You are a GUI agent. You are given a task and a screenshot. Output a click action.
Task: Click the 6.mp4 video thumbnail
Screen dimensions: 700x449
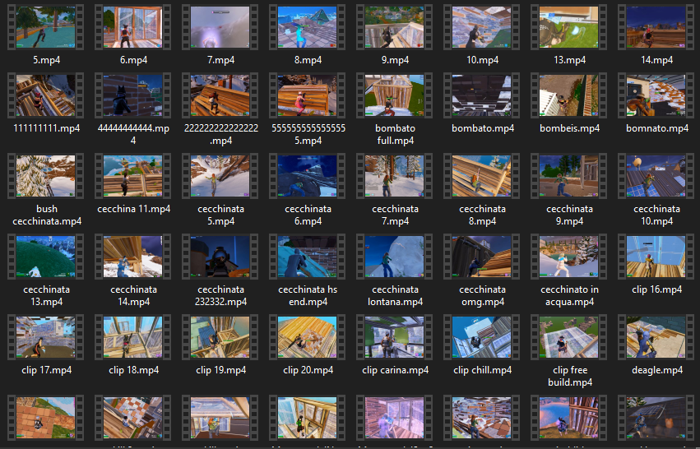[133, 27]
